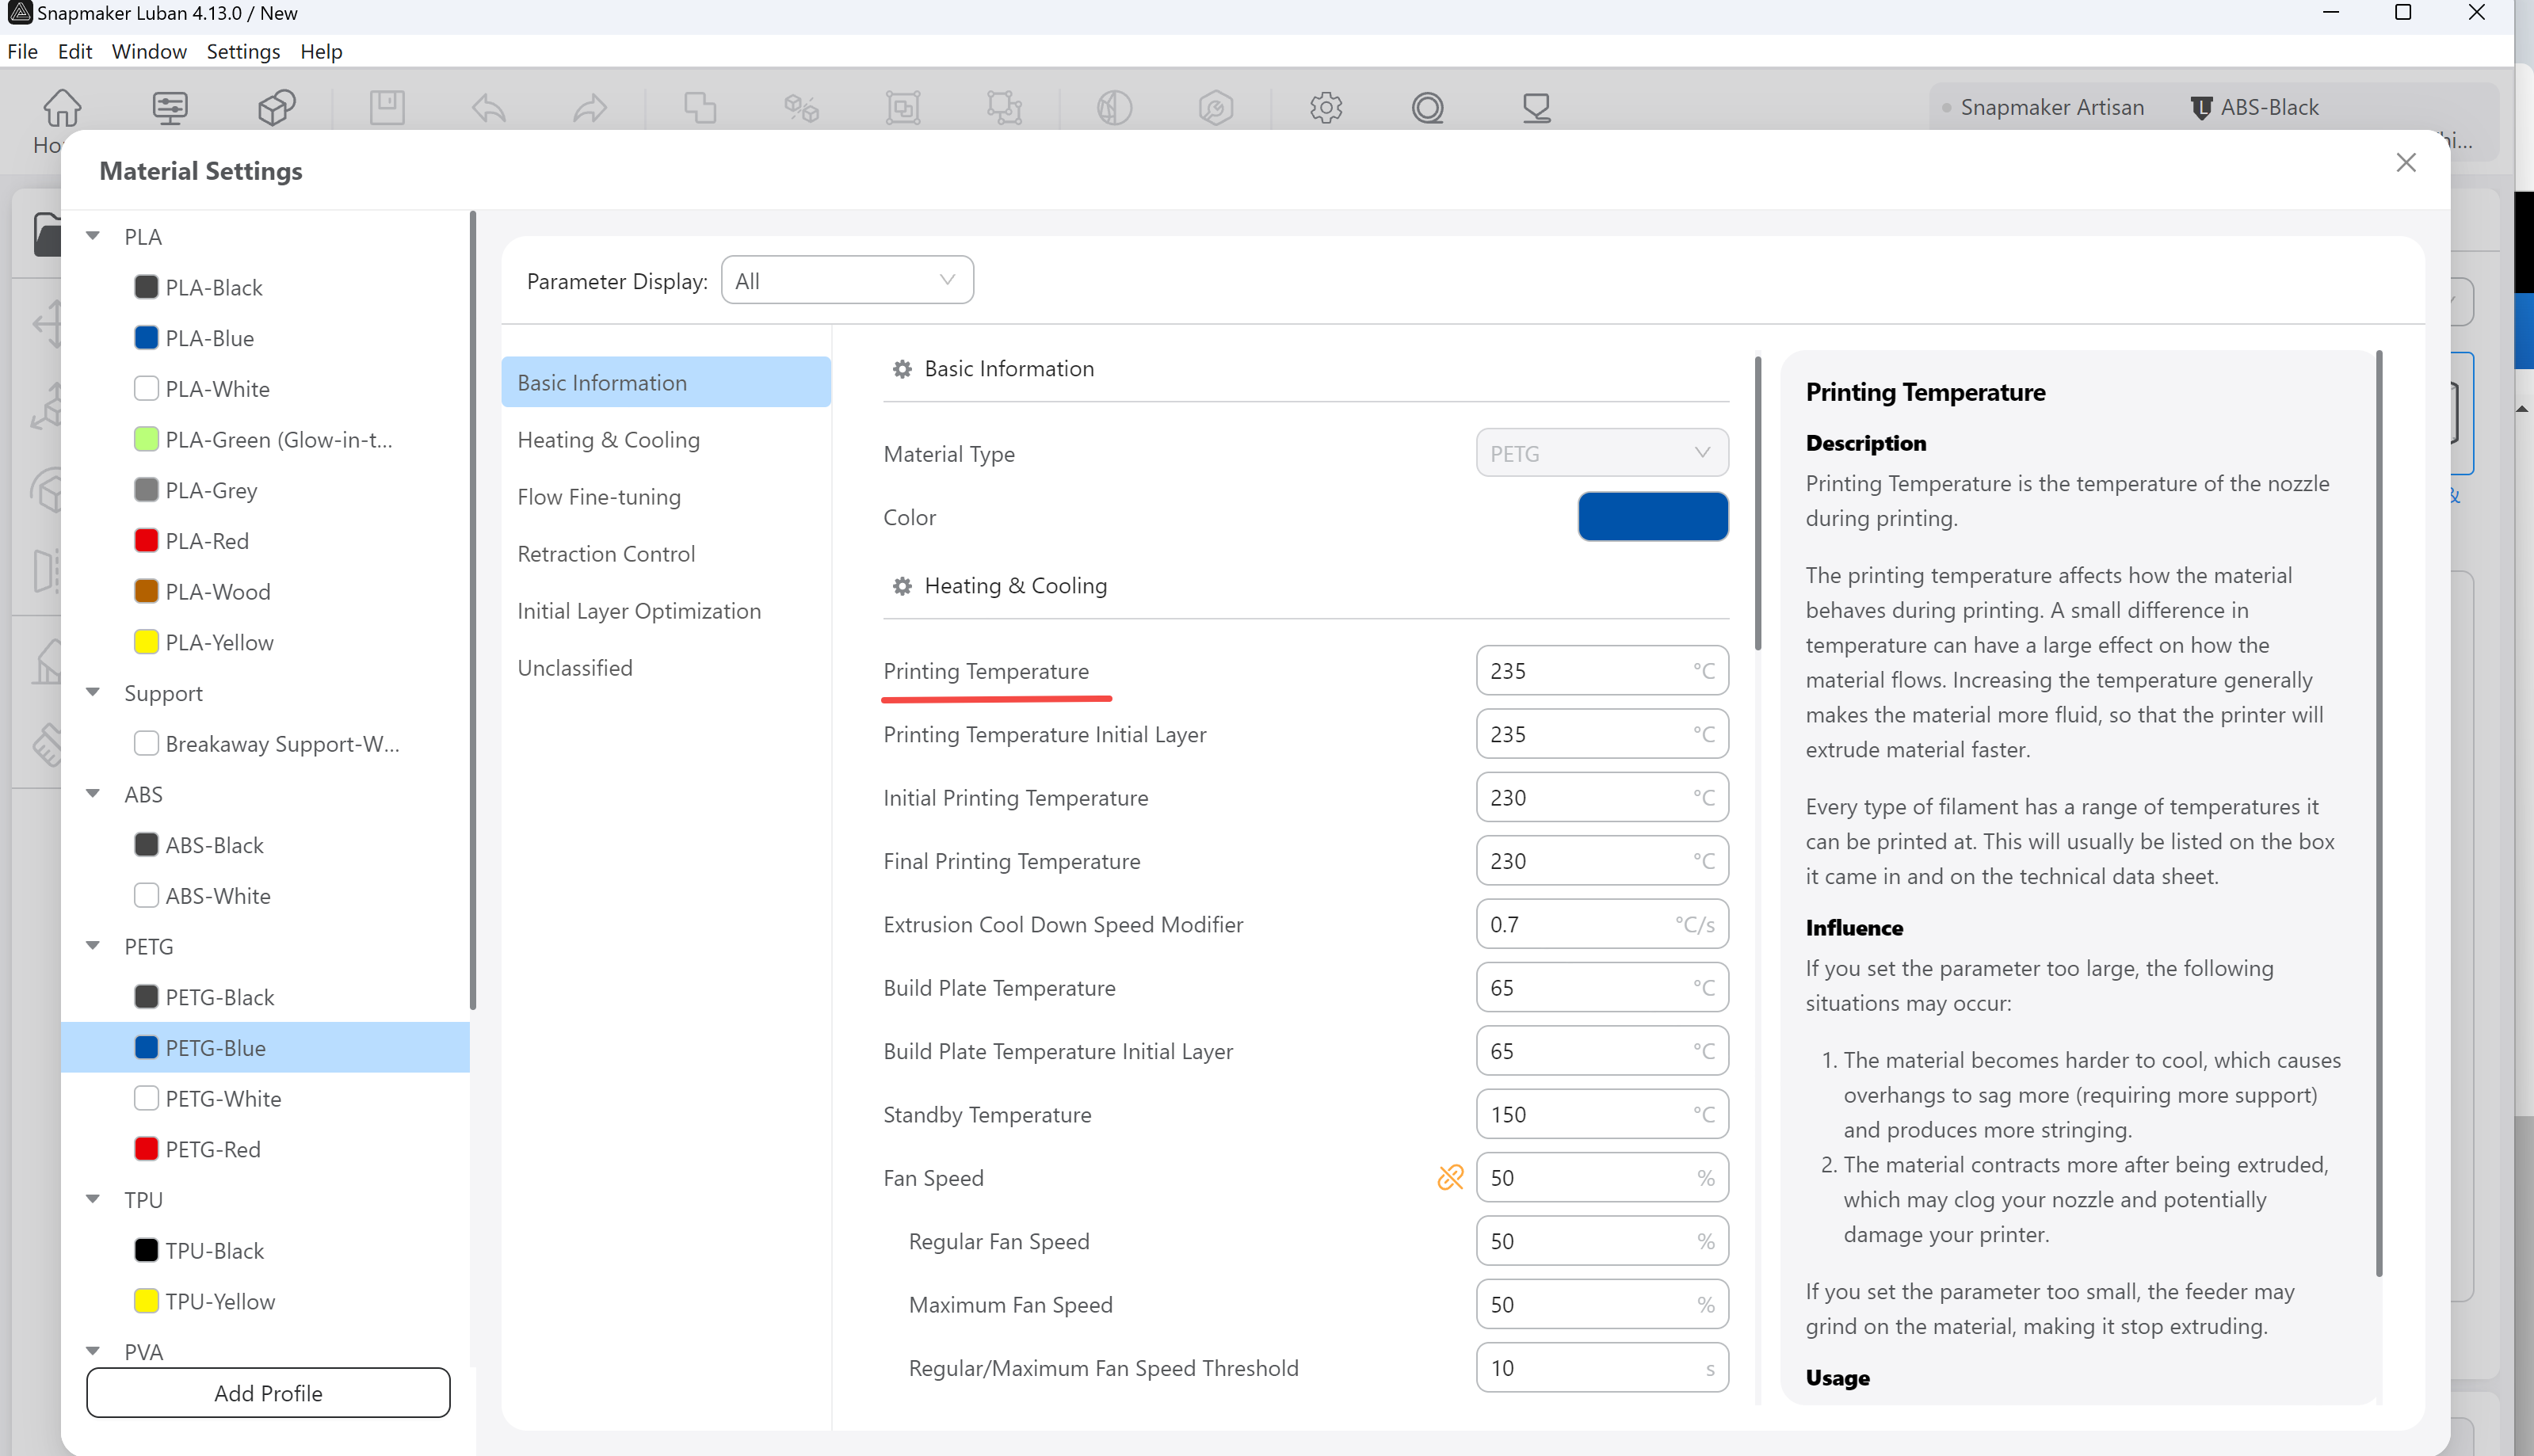Select the save file toolbar icon
2534x1456 pixels.
(387, 108)
